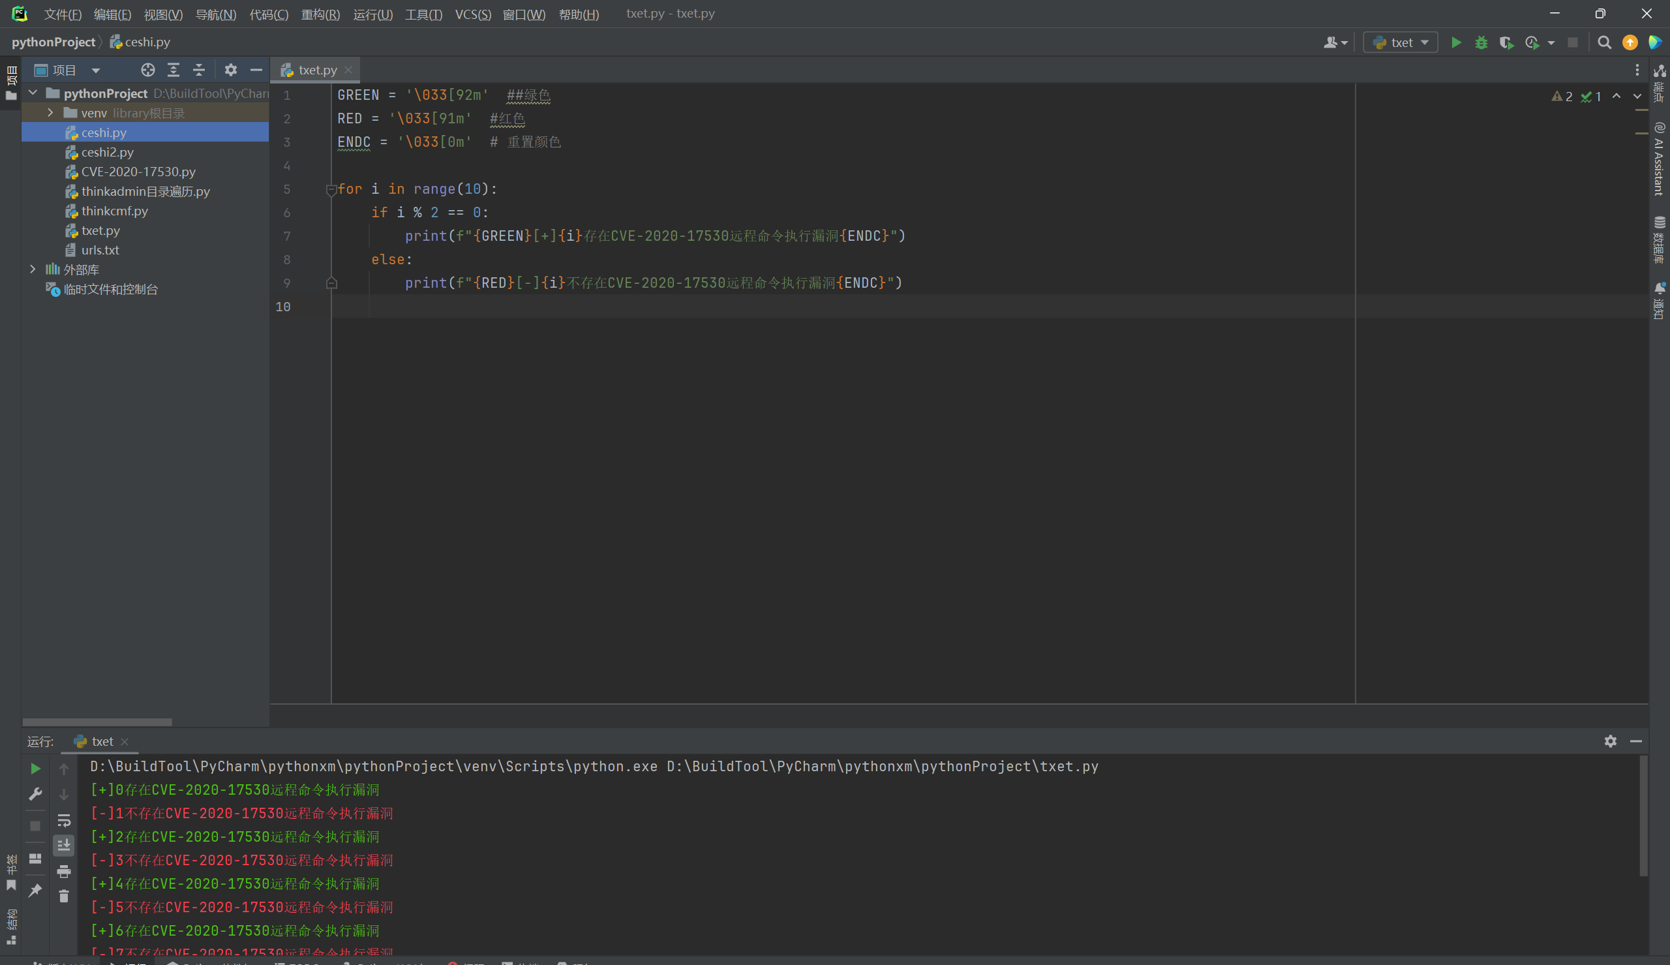
Task: Toggle scroll to end of console
Action: pos(63,845)
